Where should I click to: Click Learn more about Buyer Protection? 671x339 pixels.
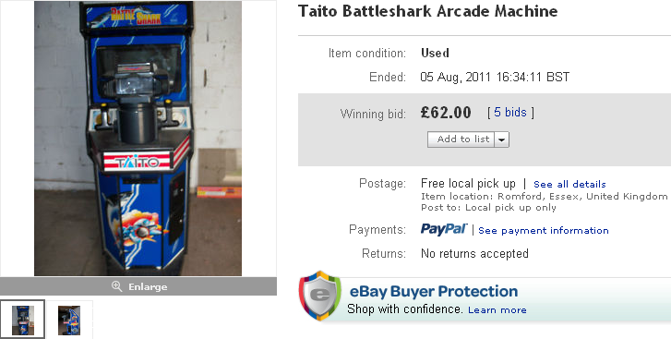point(497,309)
